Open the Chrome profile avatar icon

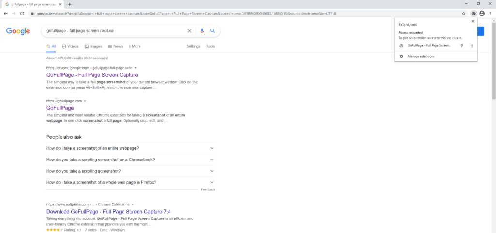point(482,13)
